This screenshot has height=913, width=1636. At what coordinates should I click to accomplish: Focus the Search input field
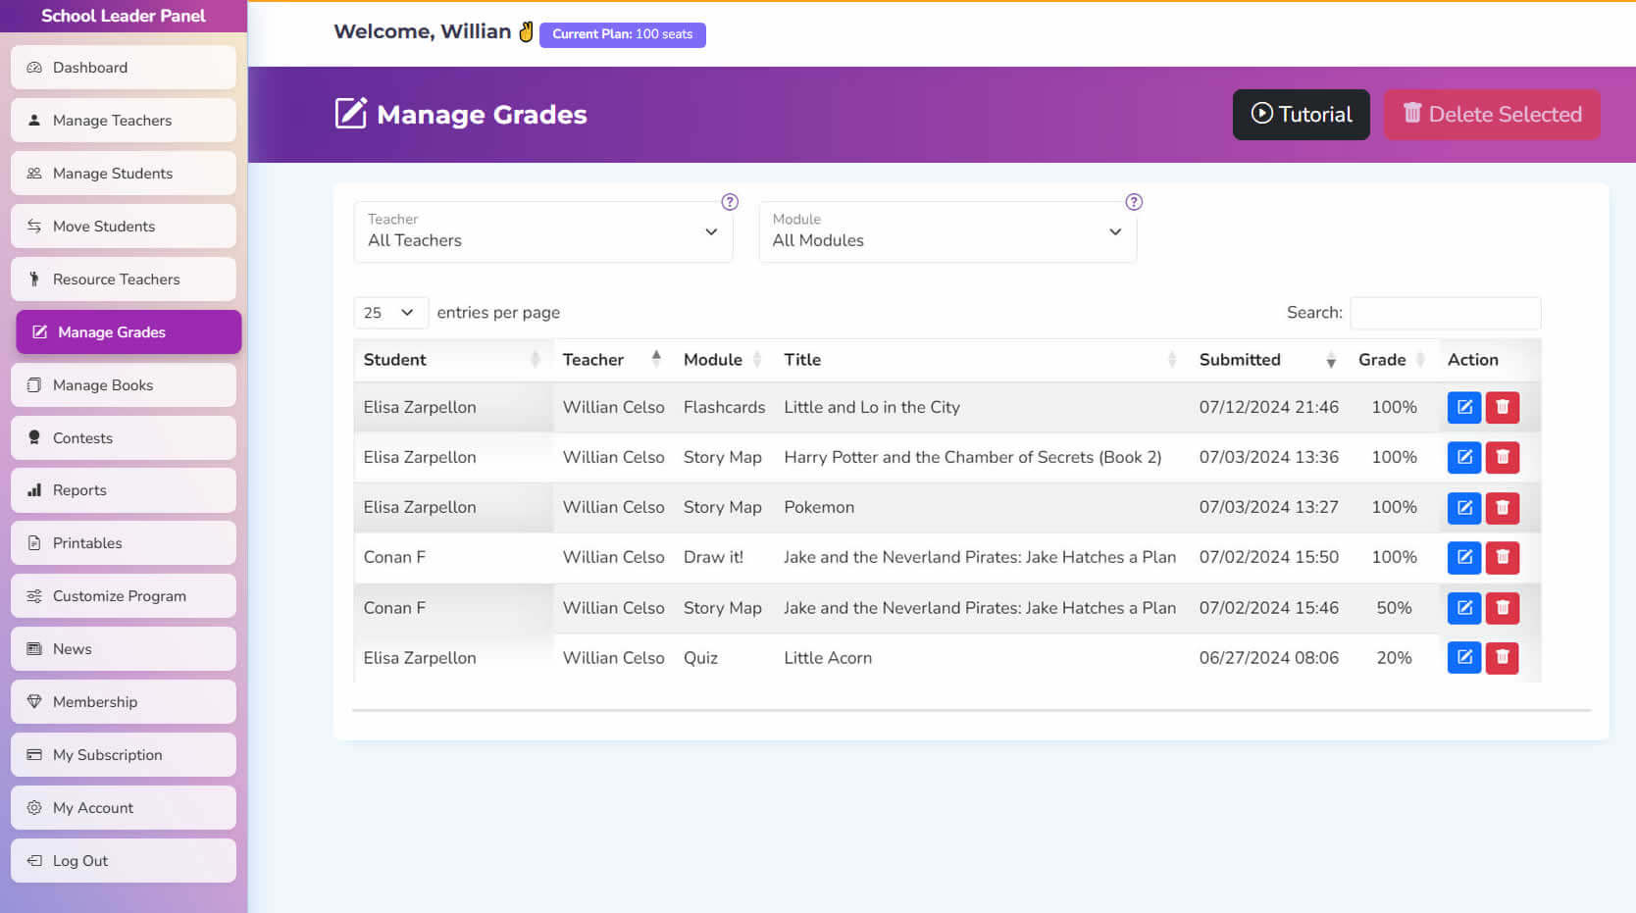click(x=1445, y=313)
